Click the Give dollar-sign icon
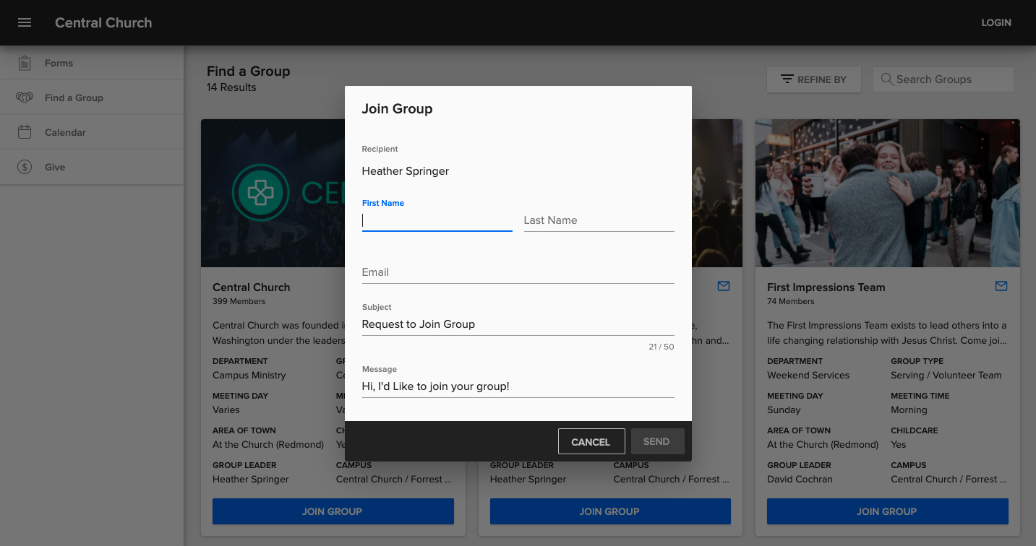The image size is (1036, 546). (x=24, y=166)
